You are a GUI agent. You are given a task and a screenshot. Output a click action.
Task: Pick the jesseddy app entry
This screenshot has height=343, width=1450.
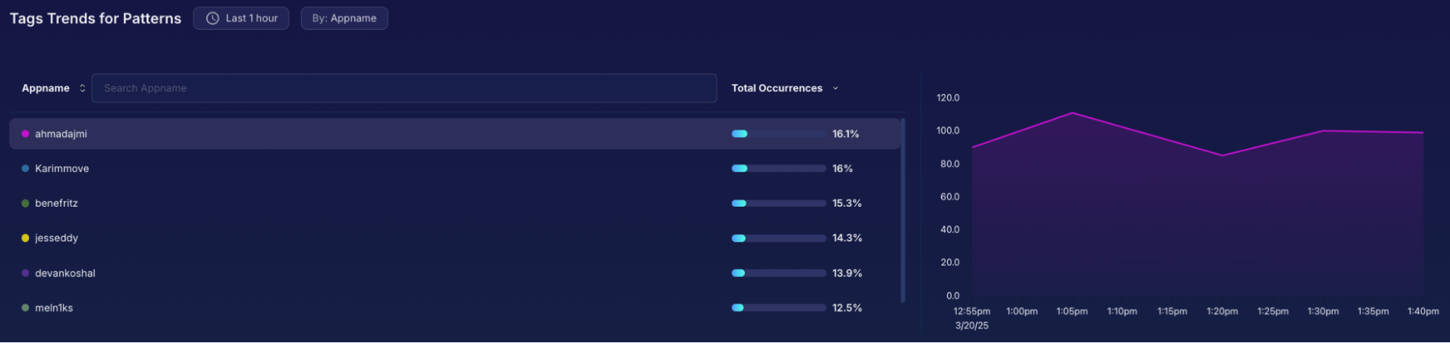click(57, 239)
